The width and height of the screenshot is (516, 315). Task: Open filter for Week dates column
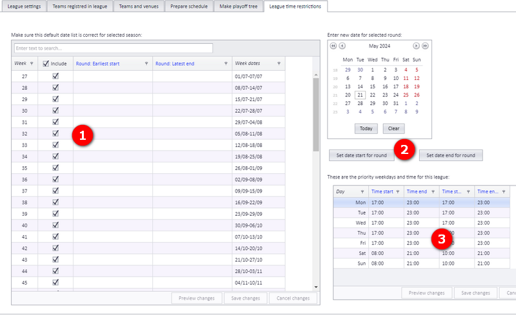[279, 64]
